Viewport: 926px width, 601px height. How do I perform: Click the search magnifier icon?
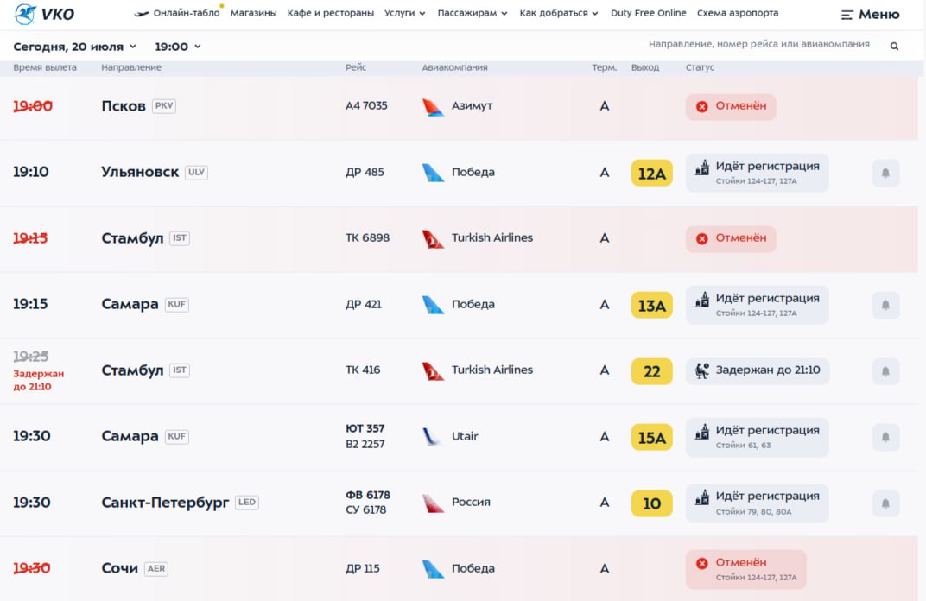click(x=894, y=46)
